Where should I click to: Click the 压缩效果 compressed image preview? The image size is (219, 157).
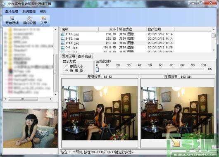(x=177, y=113)
